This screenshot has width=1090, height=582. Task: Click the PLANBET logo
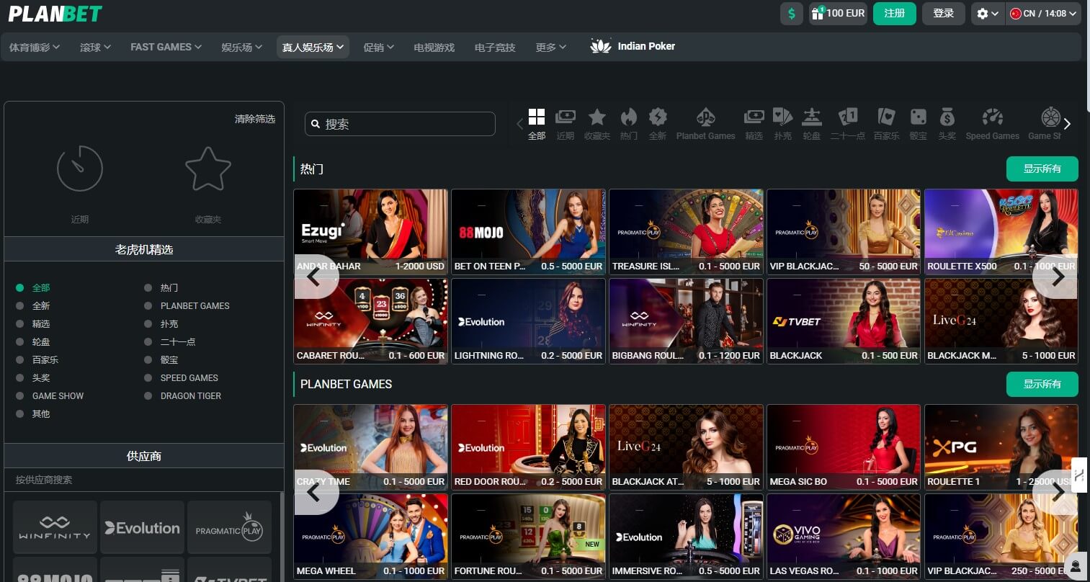(55, 13)
